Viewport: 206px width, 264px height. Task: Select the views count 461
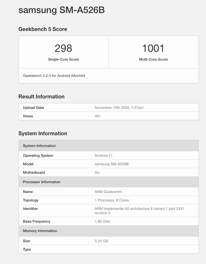(x=98, y=116)
